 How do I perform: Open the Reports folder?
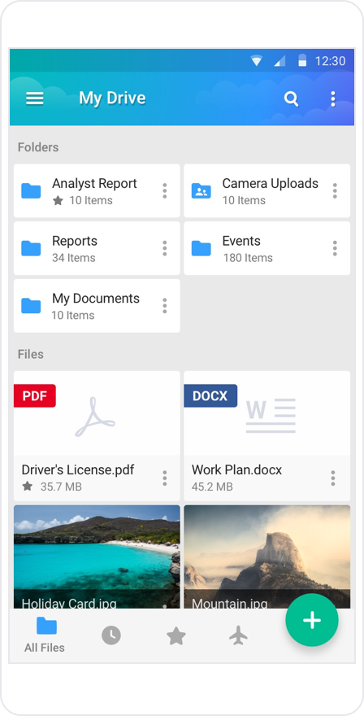coord(97,248)
